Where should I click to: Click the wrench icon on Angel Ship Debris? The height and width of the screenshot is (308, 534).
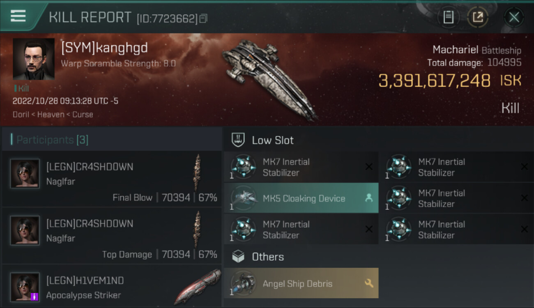[368, 283]
